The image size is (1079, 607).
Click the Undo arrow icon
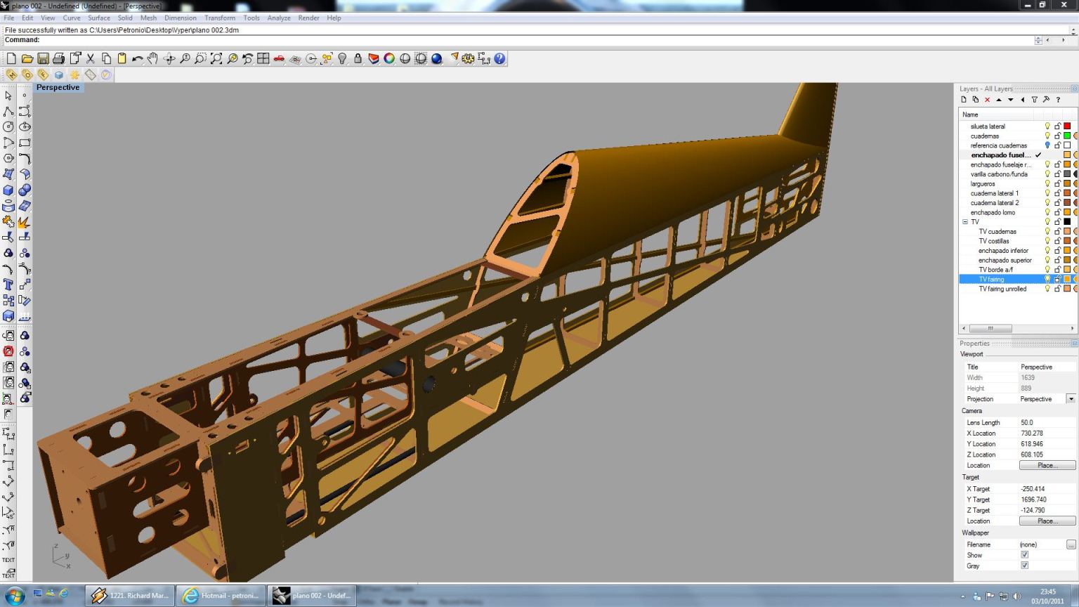137,59
